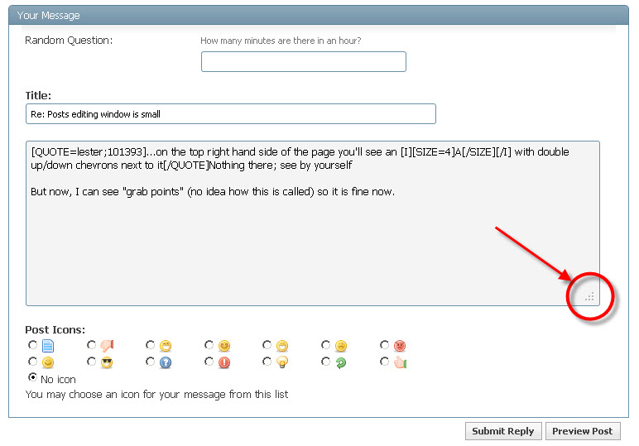Click the blue document post icon
Viewport: 639px width, 446px height.
[x=48, y=345]
